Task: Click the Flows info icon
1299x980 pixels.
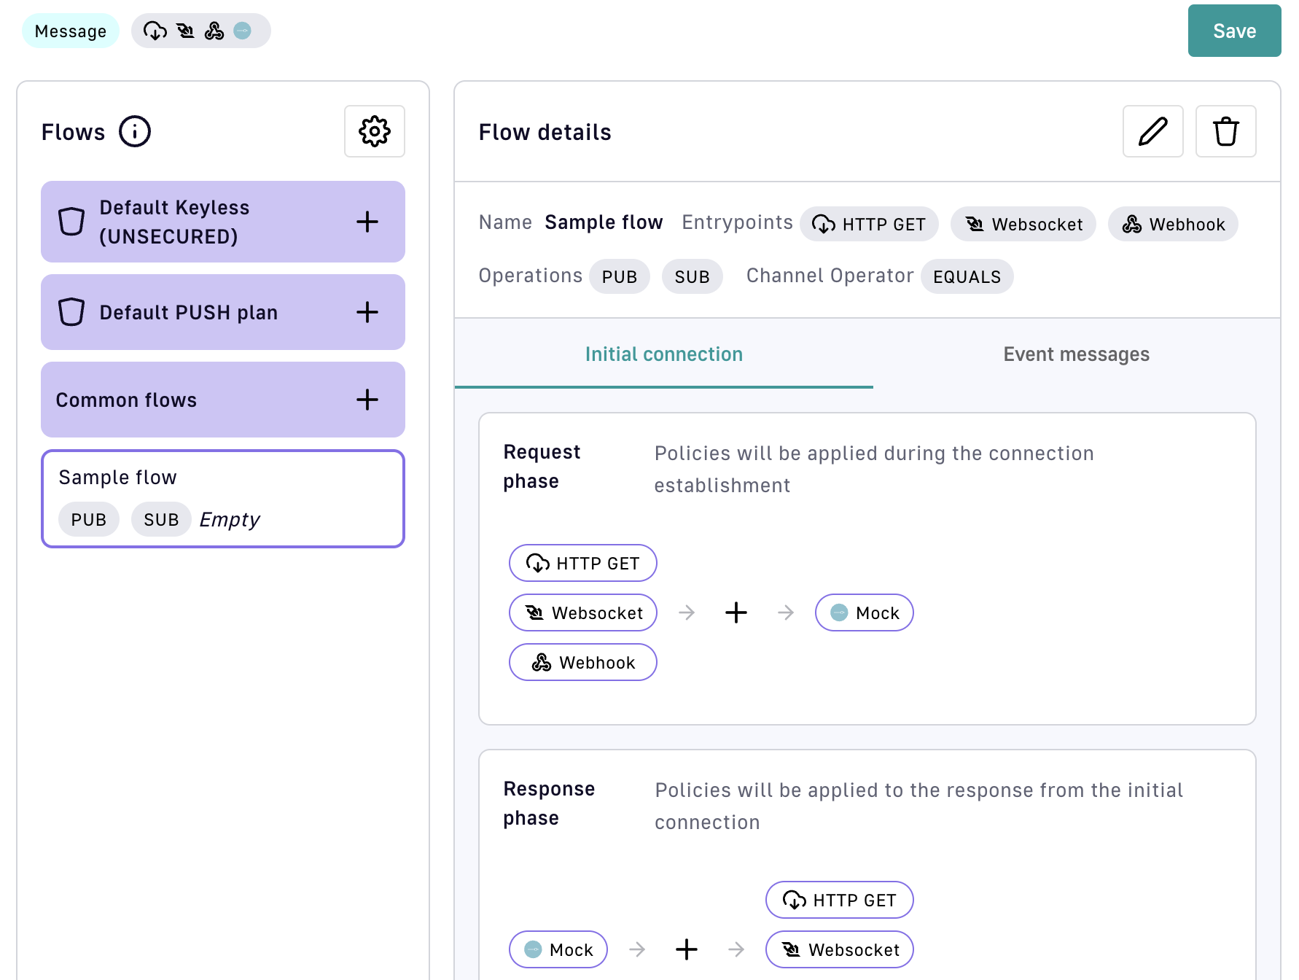Action: 135,131
